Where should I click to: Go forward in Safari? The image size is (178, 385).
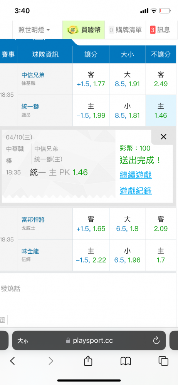(x=51, y=361)
